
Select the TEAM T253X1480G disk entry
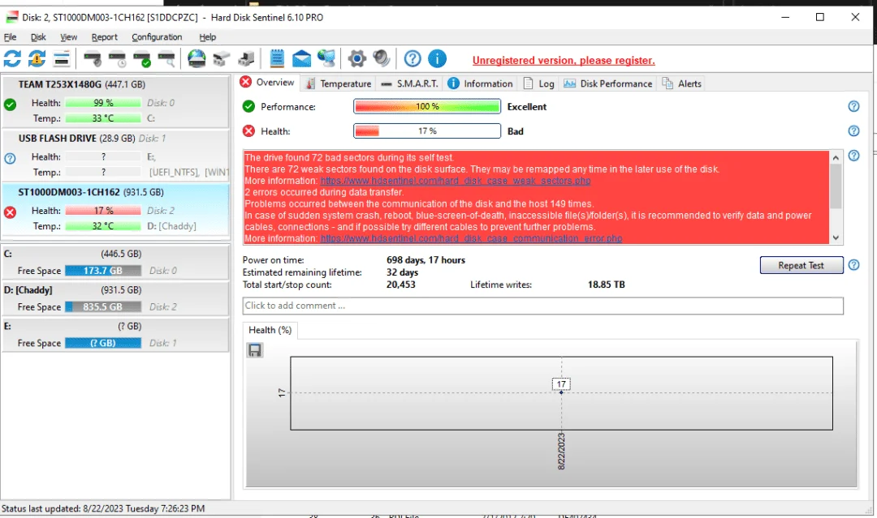pos(115,101)
